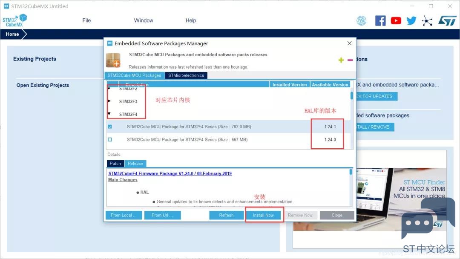Click the STM32CubeMX logo icon
This screenshot has width=460, height=259.
click(x=14, y=20)
